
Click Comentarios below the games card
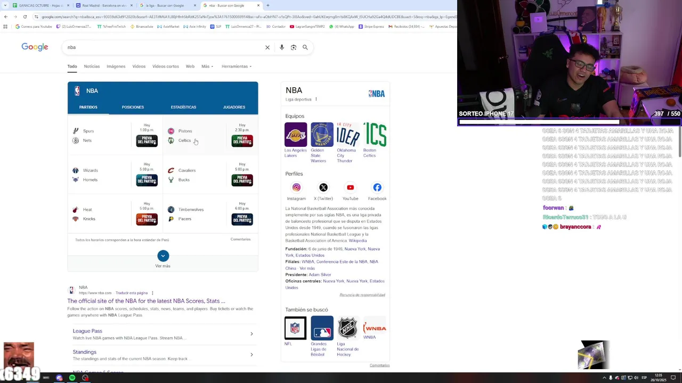240,239
